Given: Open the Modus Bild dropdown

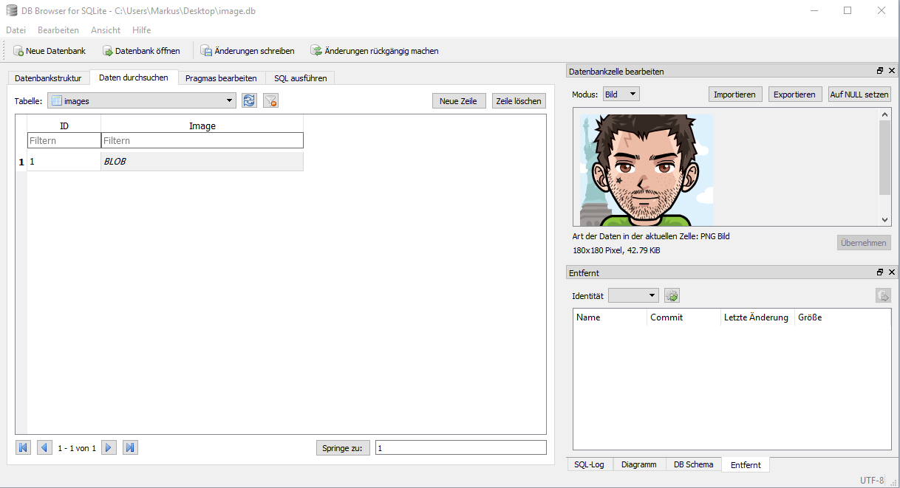Looking at the screenshot, I should 621,94.
